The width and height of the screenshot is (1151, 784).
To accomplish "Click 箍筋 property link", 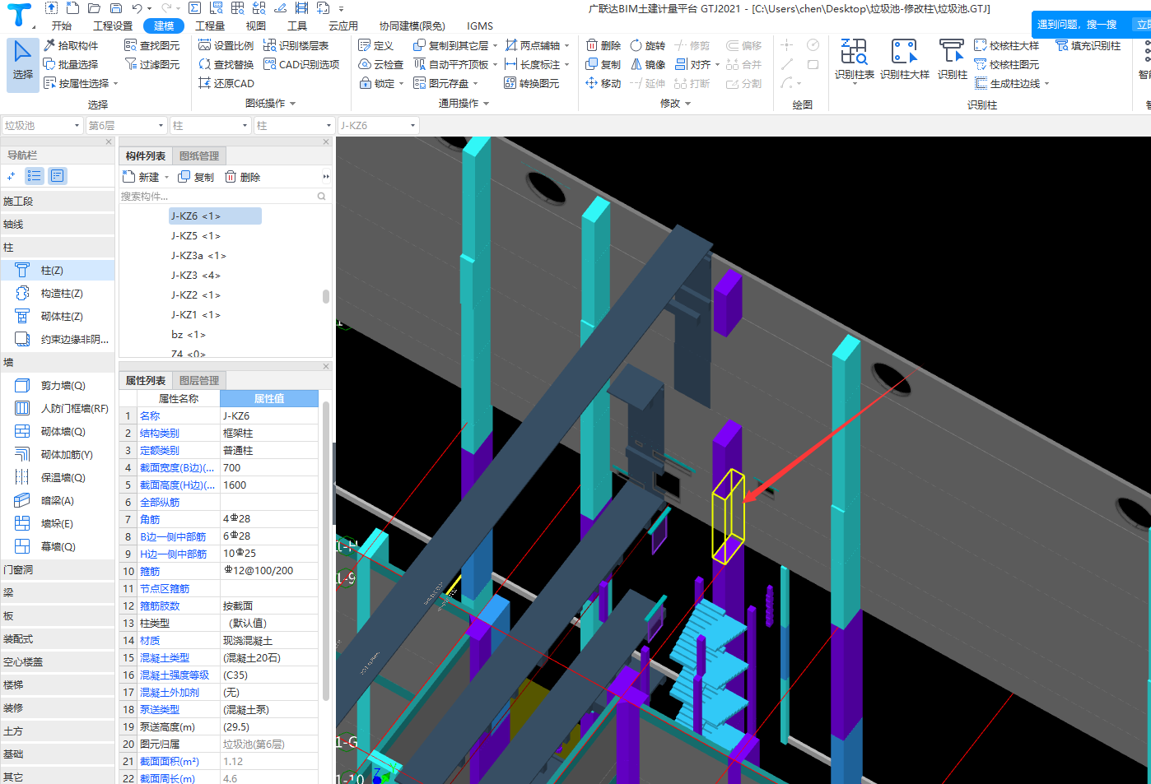I will [149, 571].
